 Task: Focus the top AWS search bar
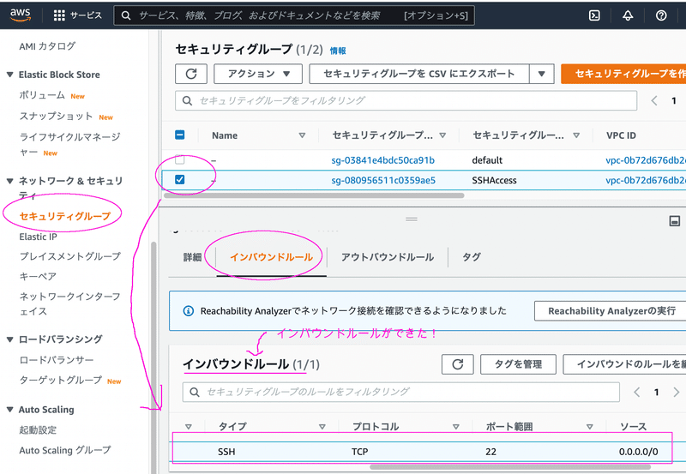tap(294, 15)
